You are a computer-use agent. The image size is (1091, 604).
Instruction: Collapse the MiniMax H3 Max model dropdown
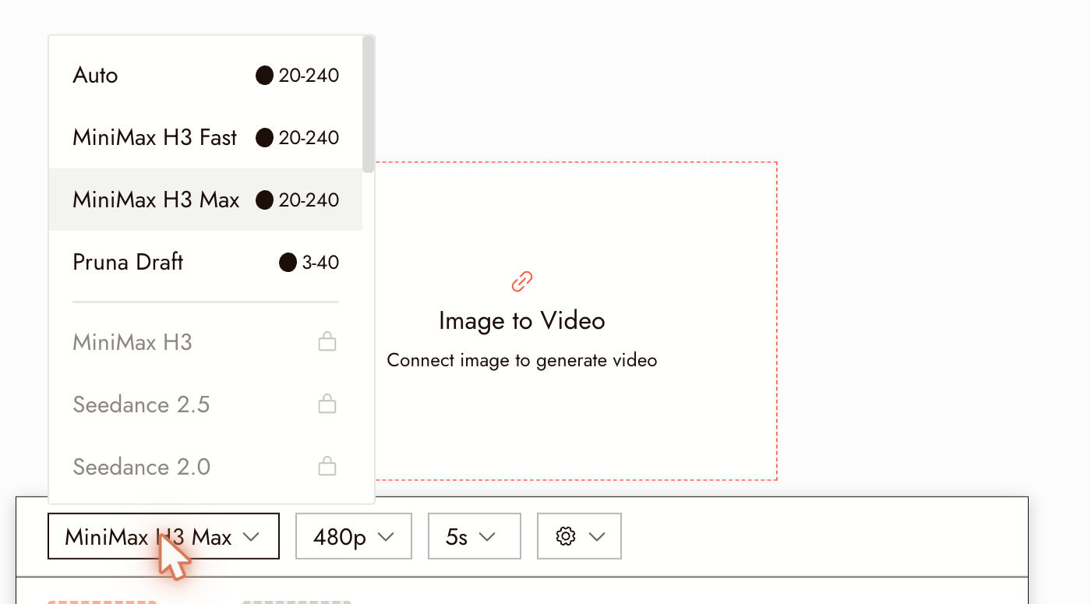click(164, 536)
